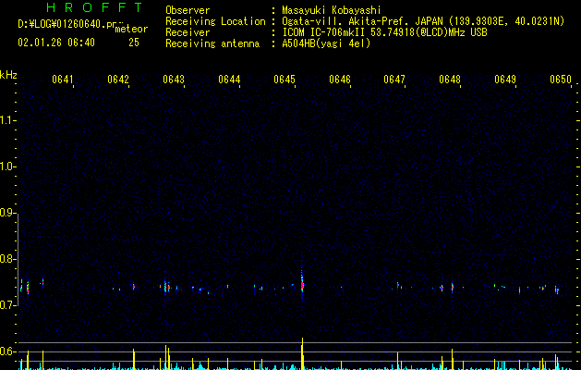Image resolution: width=581 pixels, height=370 pixels.
Task: Click the date stamp 02.01.26 06:40
Action: point(56,43)
